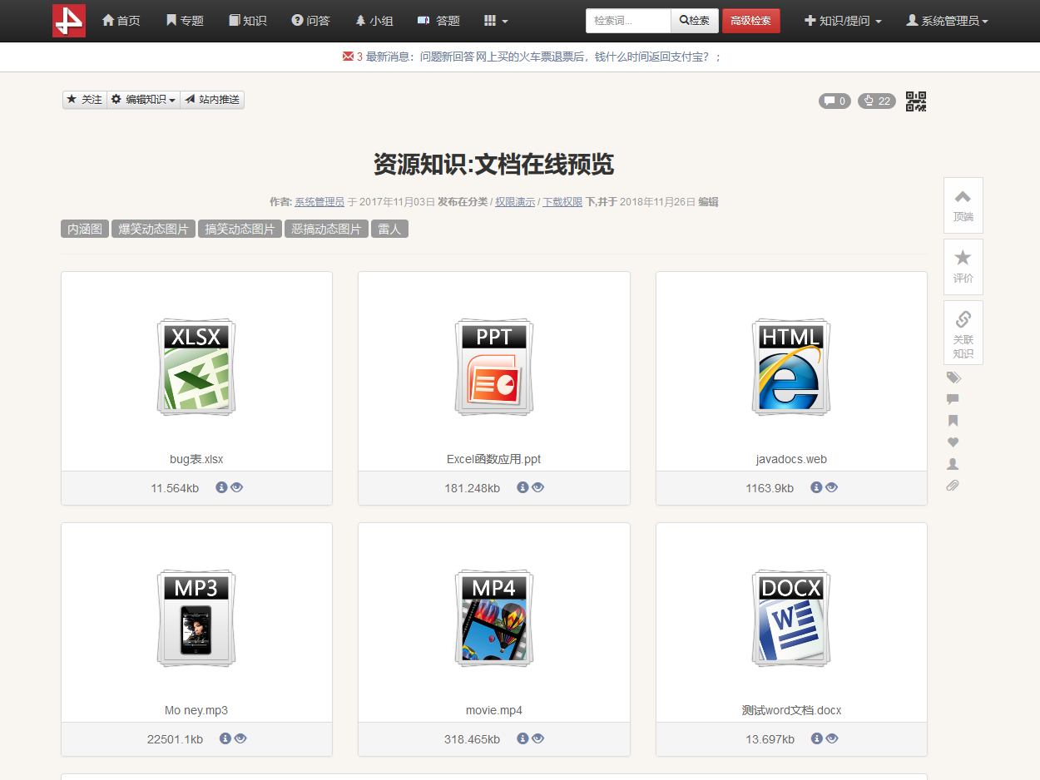Click the 检索词 search input field
This screenshot has width=1040, height=780.
click(628, 21)
